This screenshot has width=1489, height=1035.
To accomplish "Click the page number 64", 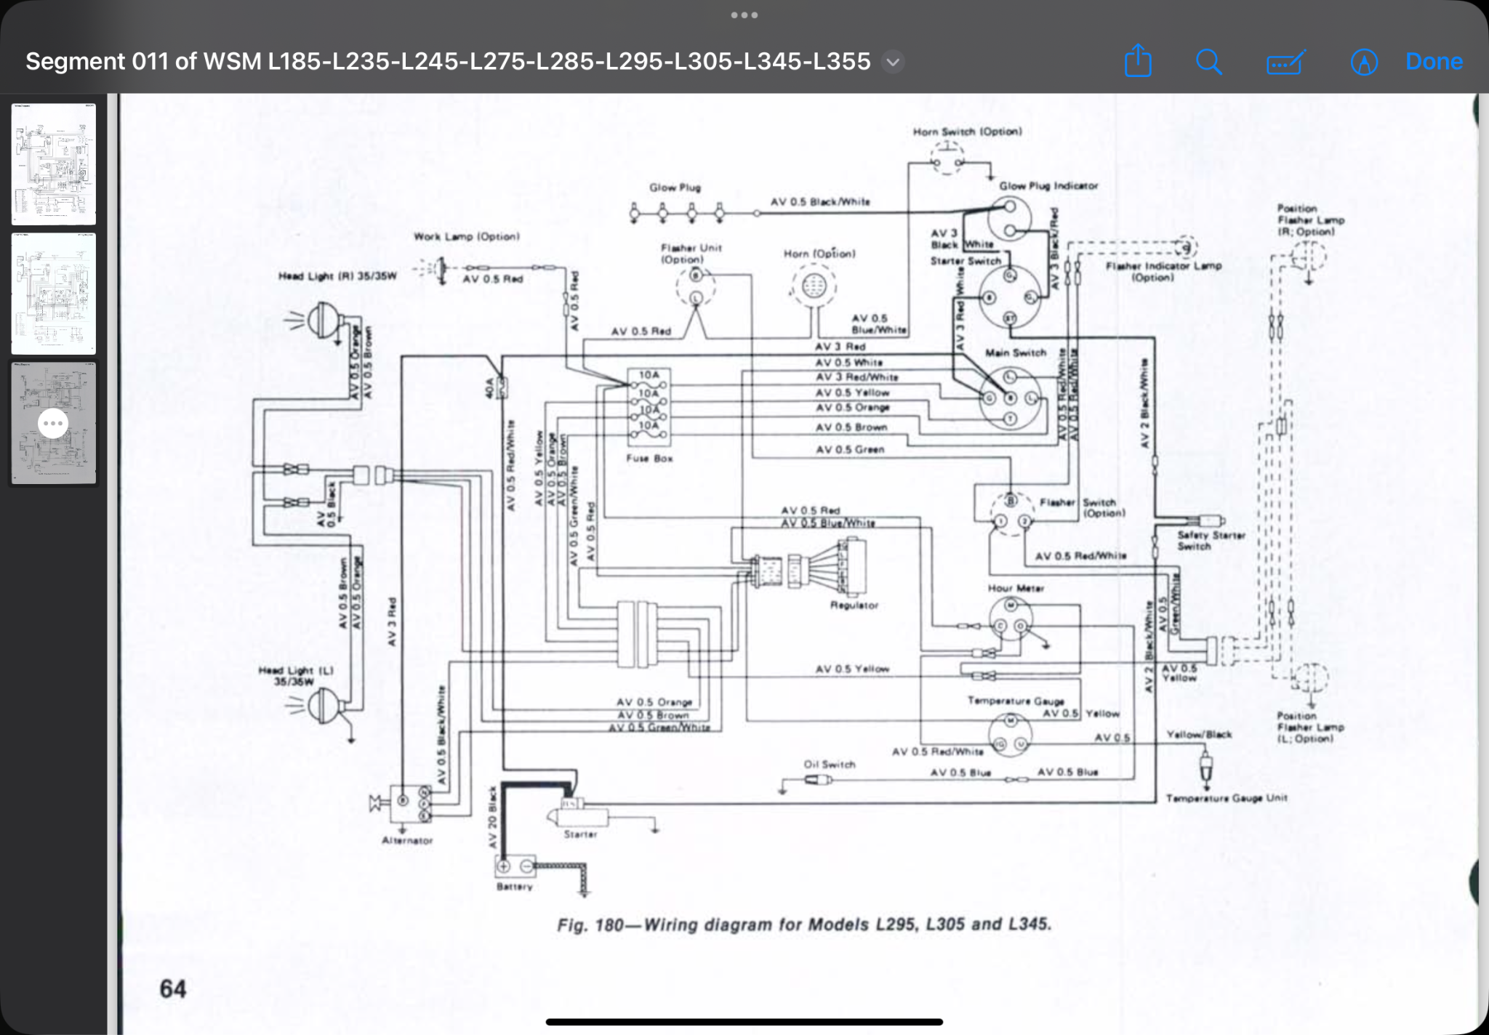I will point(173,989).
